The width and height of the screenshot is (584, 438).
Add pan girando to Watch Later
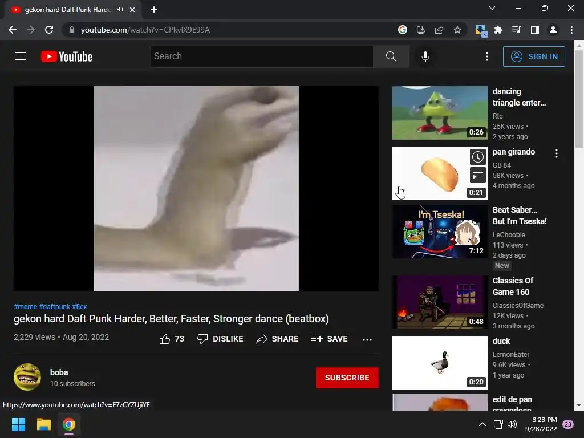(x=478, y=157)
